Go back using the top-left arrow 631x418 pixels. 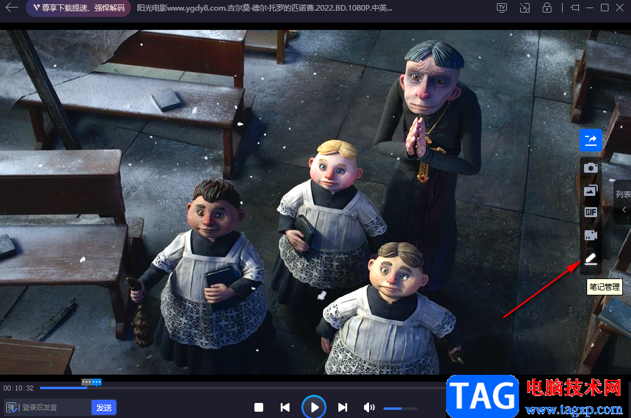coord(12,8)
